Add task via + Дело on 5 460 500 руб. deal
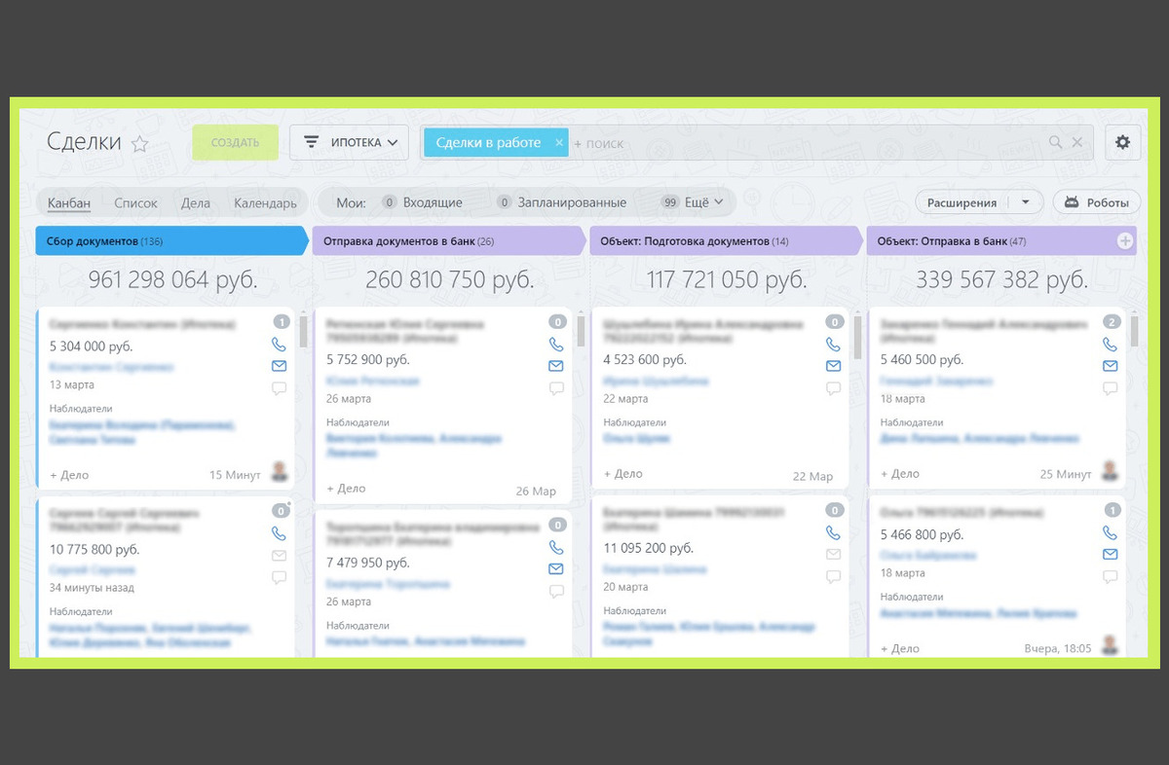Screen dimensions: 1169x765 click(x=899, y=474)
